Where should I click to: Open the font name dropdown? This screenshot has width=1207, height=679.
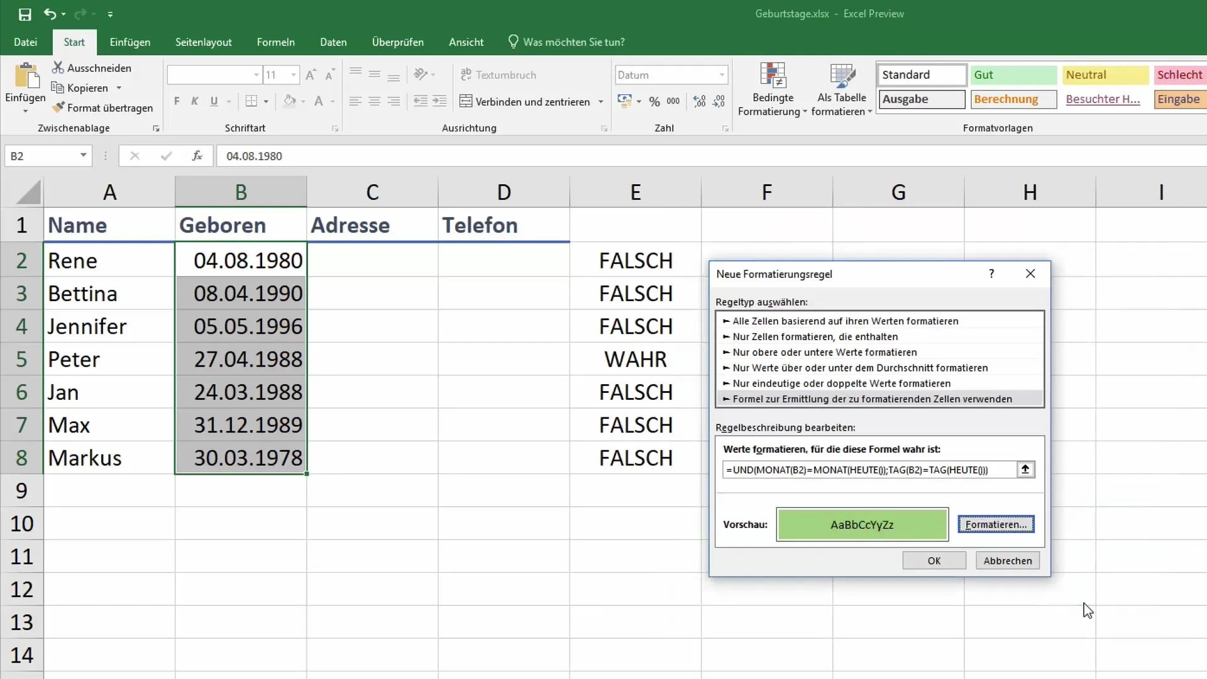tap(256, 75)
